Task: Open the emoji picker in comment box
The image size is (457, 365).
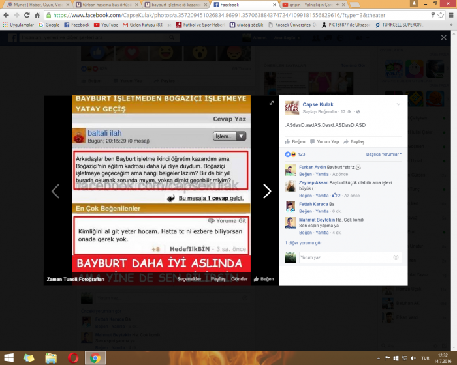Action: tap(396, 257)
